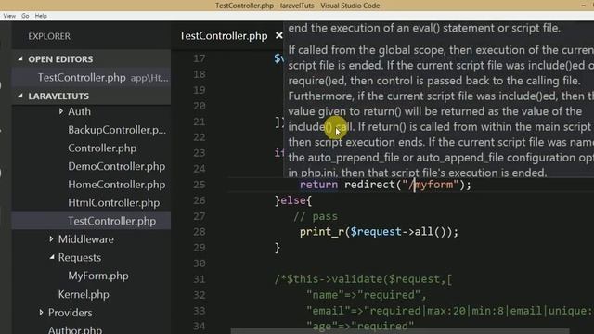Expand the Middleware folder
Viewport: 594px width, 334px height.
tap(51, 239)
